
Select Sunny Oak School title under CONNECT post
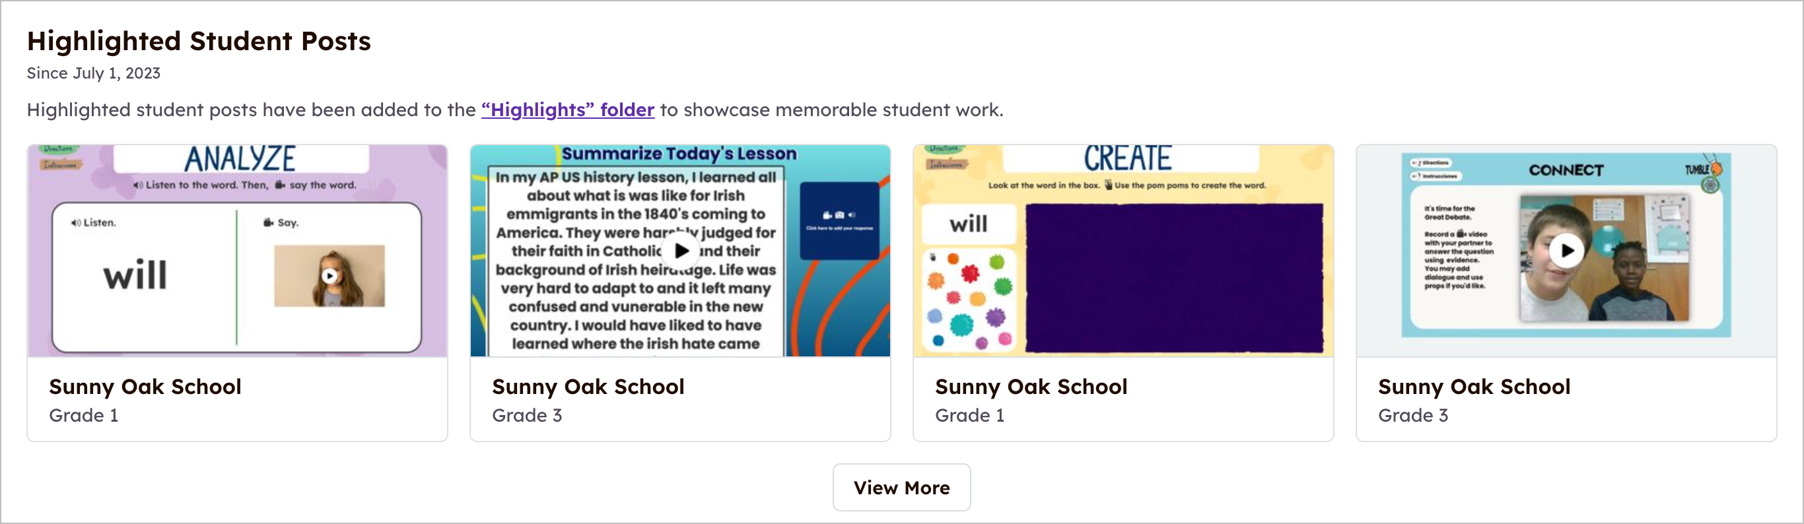[1473, 387]
